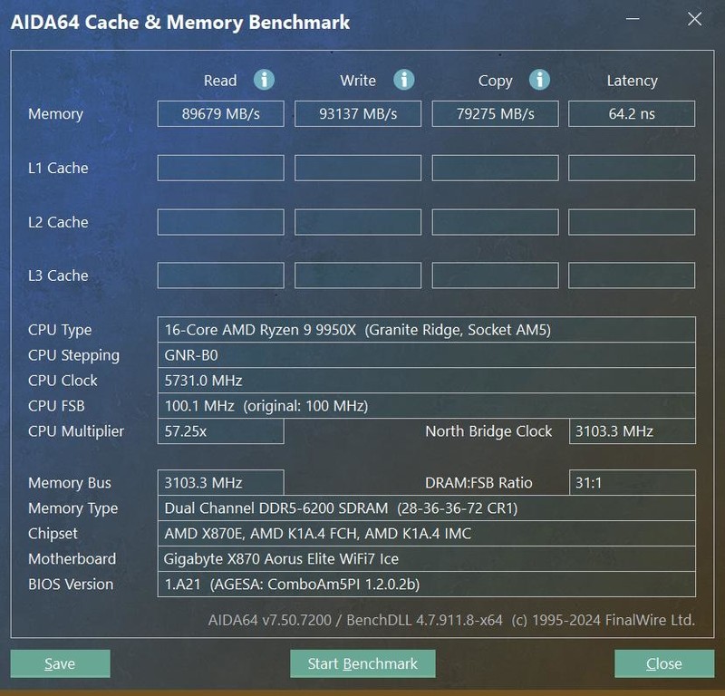The image size is (725, 696).
Task: Click the Close button at bottom right
Action: coord(664,663)
